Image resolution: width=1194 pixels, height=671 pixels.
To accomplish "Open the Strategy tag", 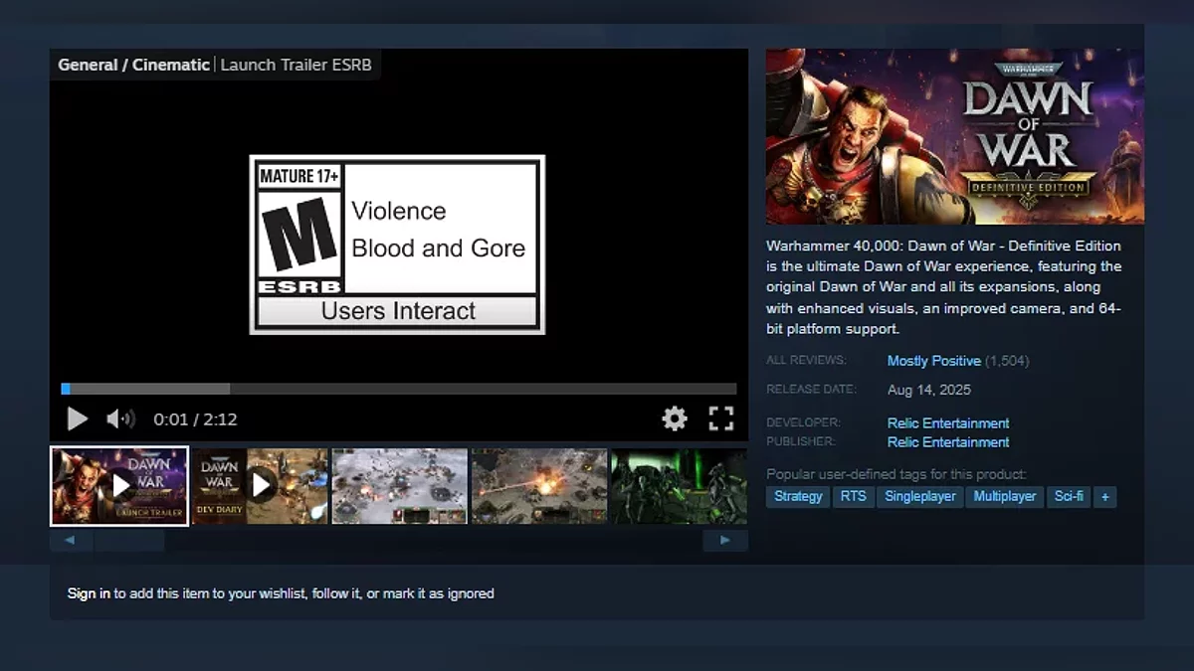I will 798,496.
